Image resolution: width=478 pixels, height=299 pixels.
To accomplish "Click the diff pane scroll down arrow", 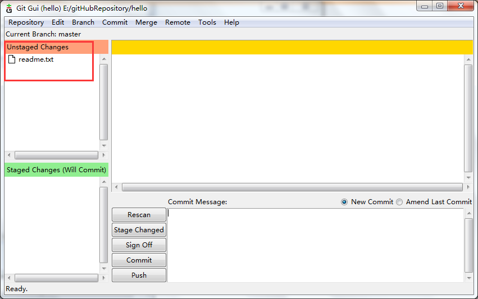I will coord(468,177).
